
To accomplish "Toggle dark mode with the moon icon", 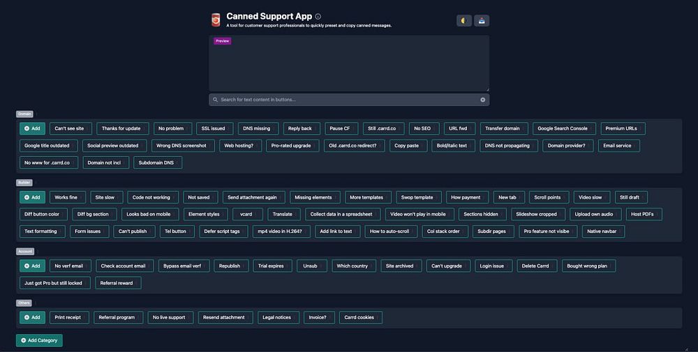I will tap(464, 20).
